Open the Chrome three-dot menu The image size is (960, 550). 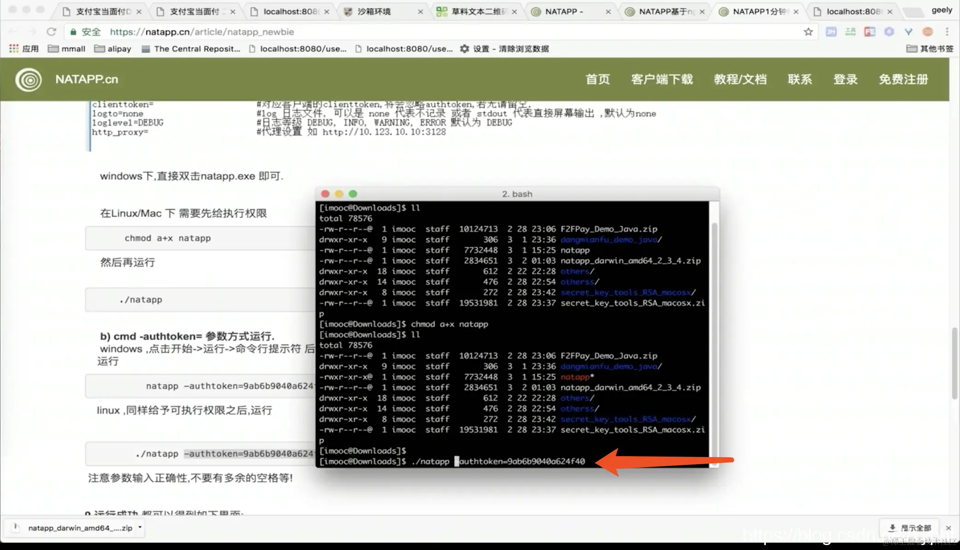pyautogui.click(x=947, y=32)
